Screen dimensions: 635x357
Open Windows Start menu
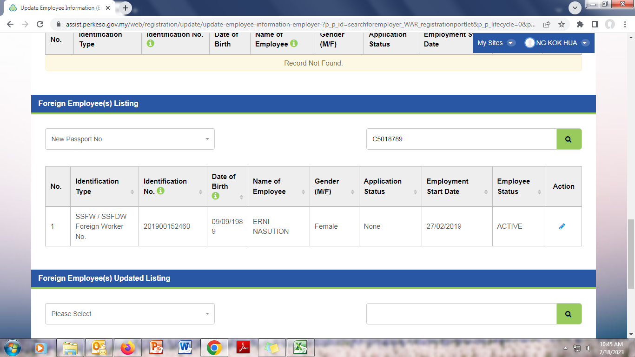pos(12,348)
